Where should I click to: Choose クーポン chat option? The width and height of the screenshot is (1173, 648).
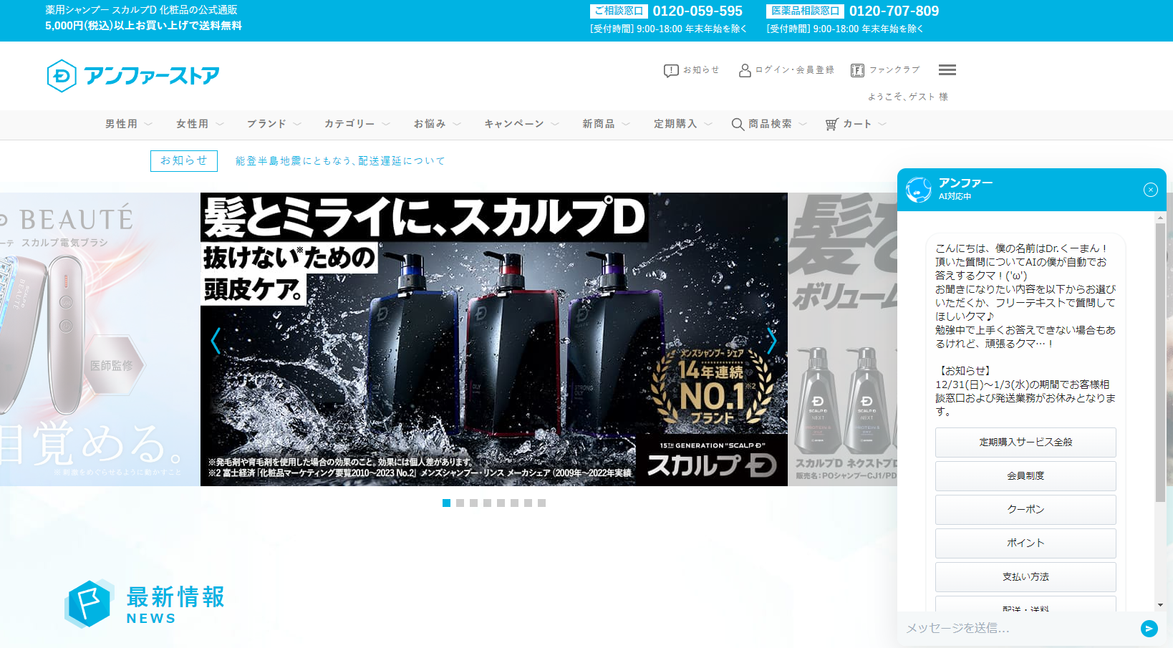point(1025,510)
